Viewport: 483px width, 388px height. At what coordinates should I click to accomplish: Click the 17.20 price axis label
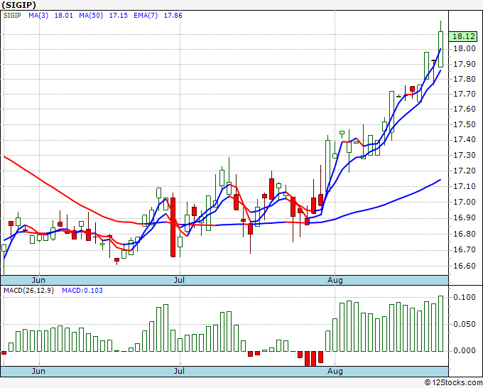(x=465, y=171)
